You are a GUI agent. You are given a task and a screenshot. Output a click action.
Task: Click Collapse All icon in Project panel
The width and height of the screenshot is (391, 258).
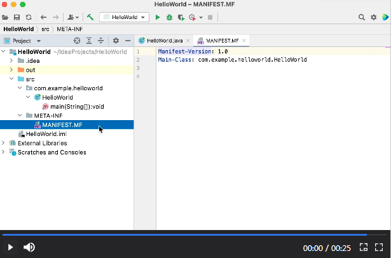[100, 41]
